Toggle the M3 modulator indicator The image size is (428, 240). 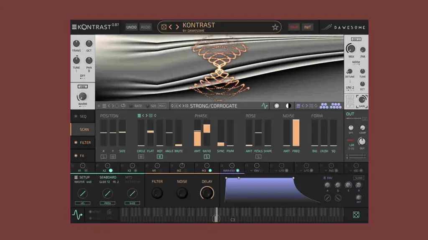click(210, 170)
